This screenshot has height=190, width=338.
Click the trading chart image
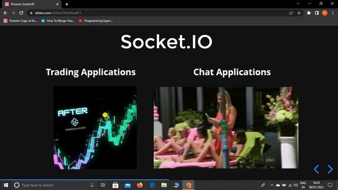coord(95,128)
